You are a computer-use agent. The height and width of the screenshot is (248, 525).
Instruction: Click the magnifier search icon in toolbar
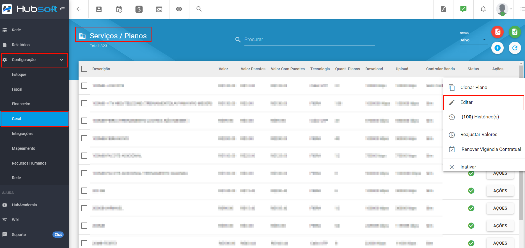pyautogui.click(x=199, y=9)
